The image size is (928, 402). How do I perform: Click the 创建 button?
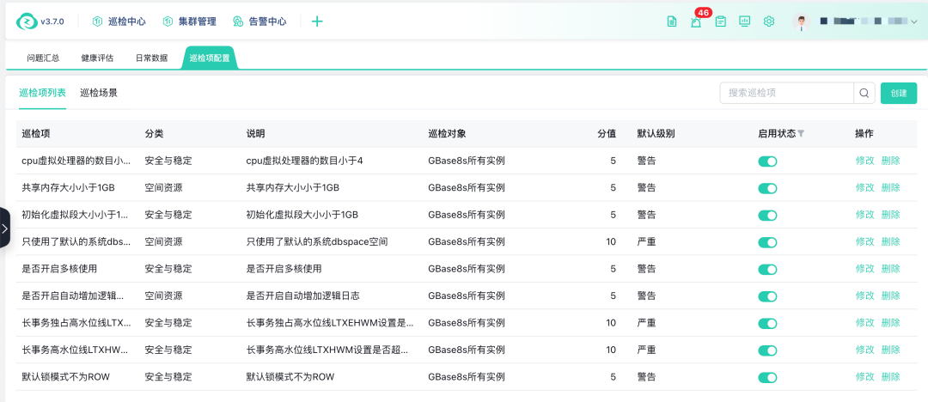pyautogui.click(x=899, y=93)
